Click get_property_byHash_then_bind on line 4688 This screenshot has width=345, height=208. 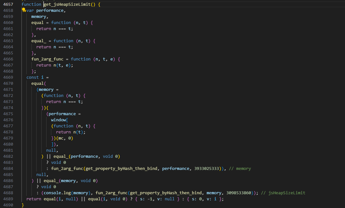166,193
